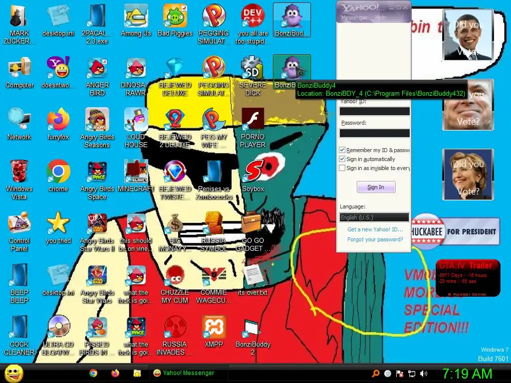The image size is (511, 383).
Task: Open the 'this should be on vine' icon
Action: coord(136,231)
